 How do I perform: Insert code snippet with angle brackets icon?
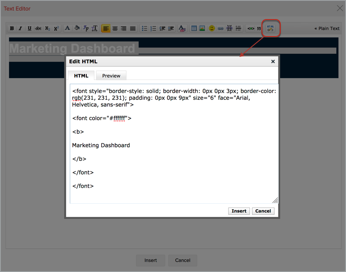(x=250, y=28)
